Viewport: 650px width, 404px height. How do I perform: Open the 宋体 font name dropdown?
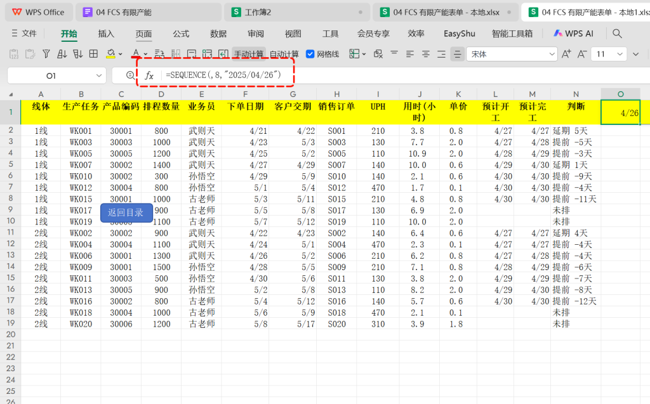[x=552, y=55]
